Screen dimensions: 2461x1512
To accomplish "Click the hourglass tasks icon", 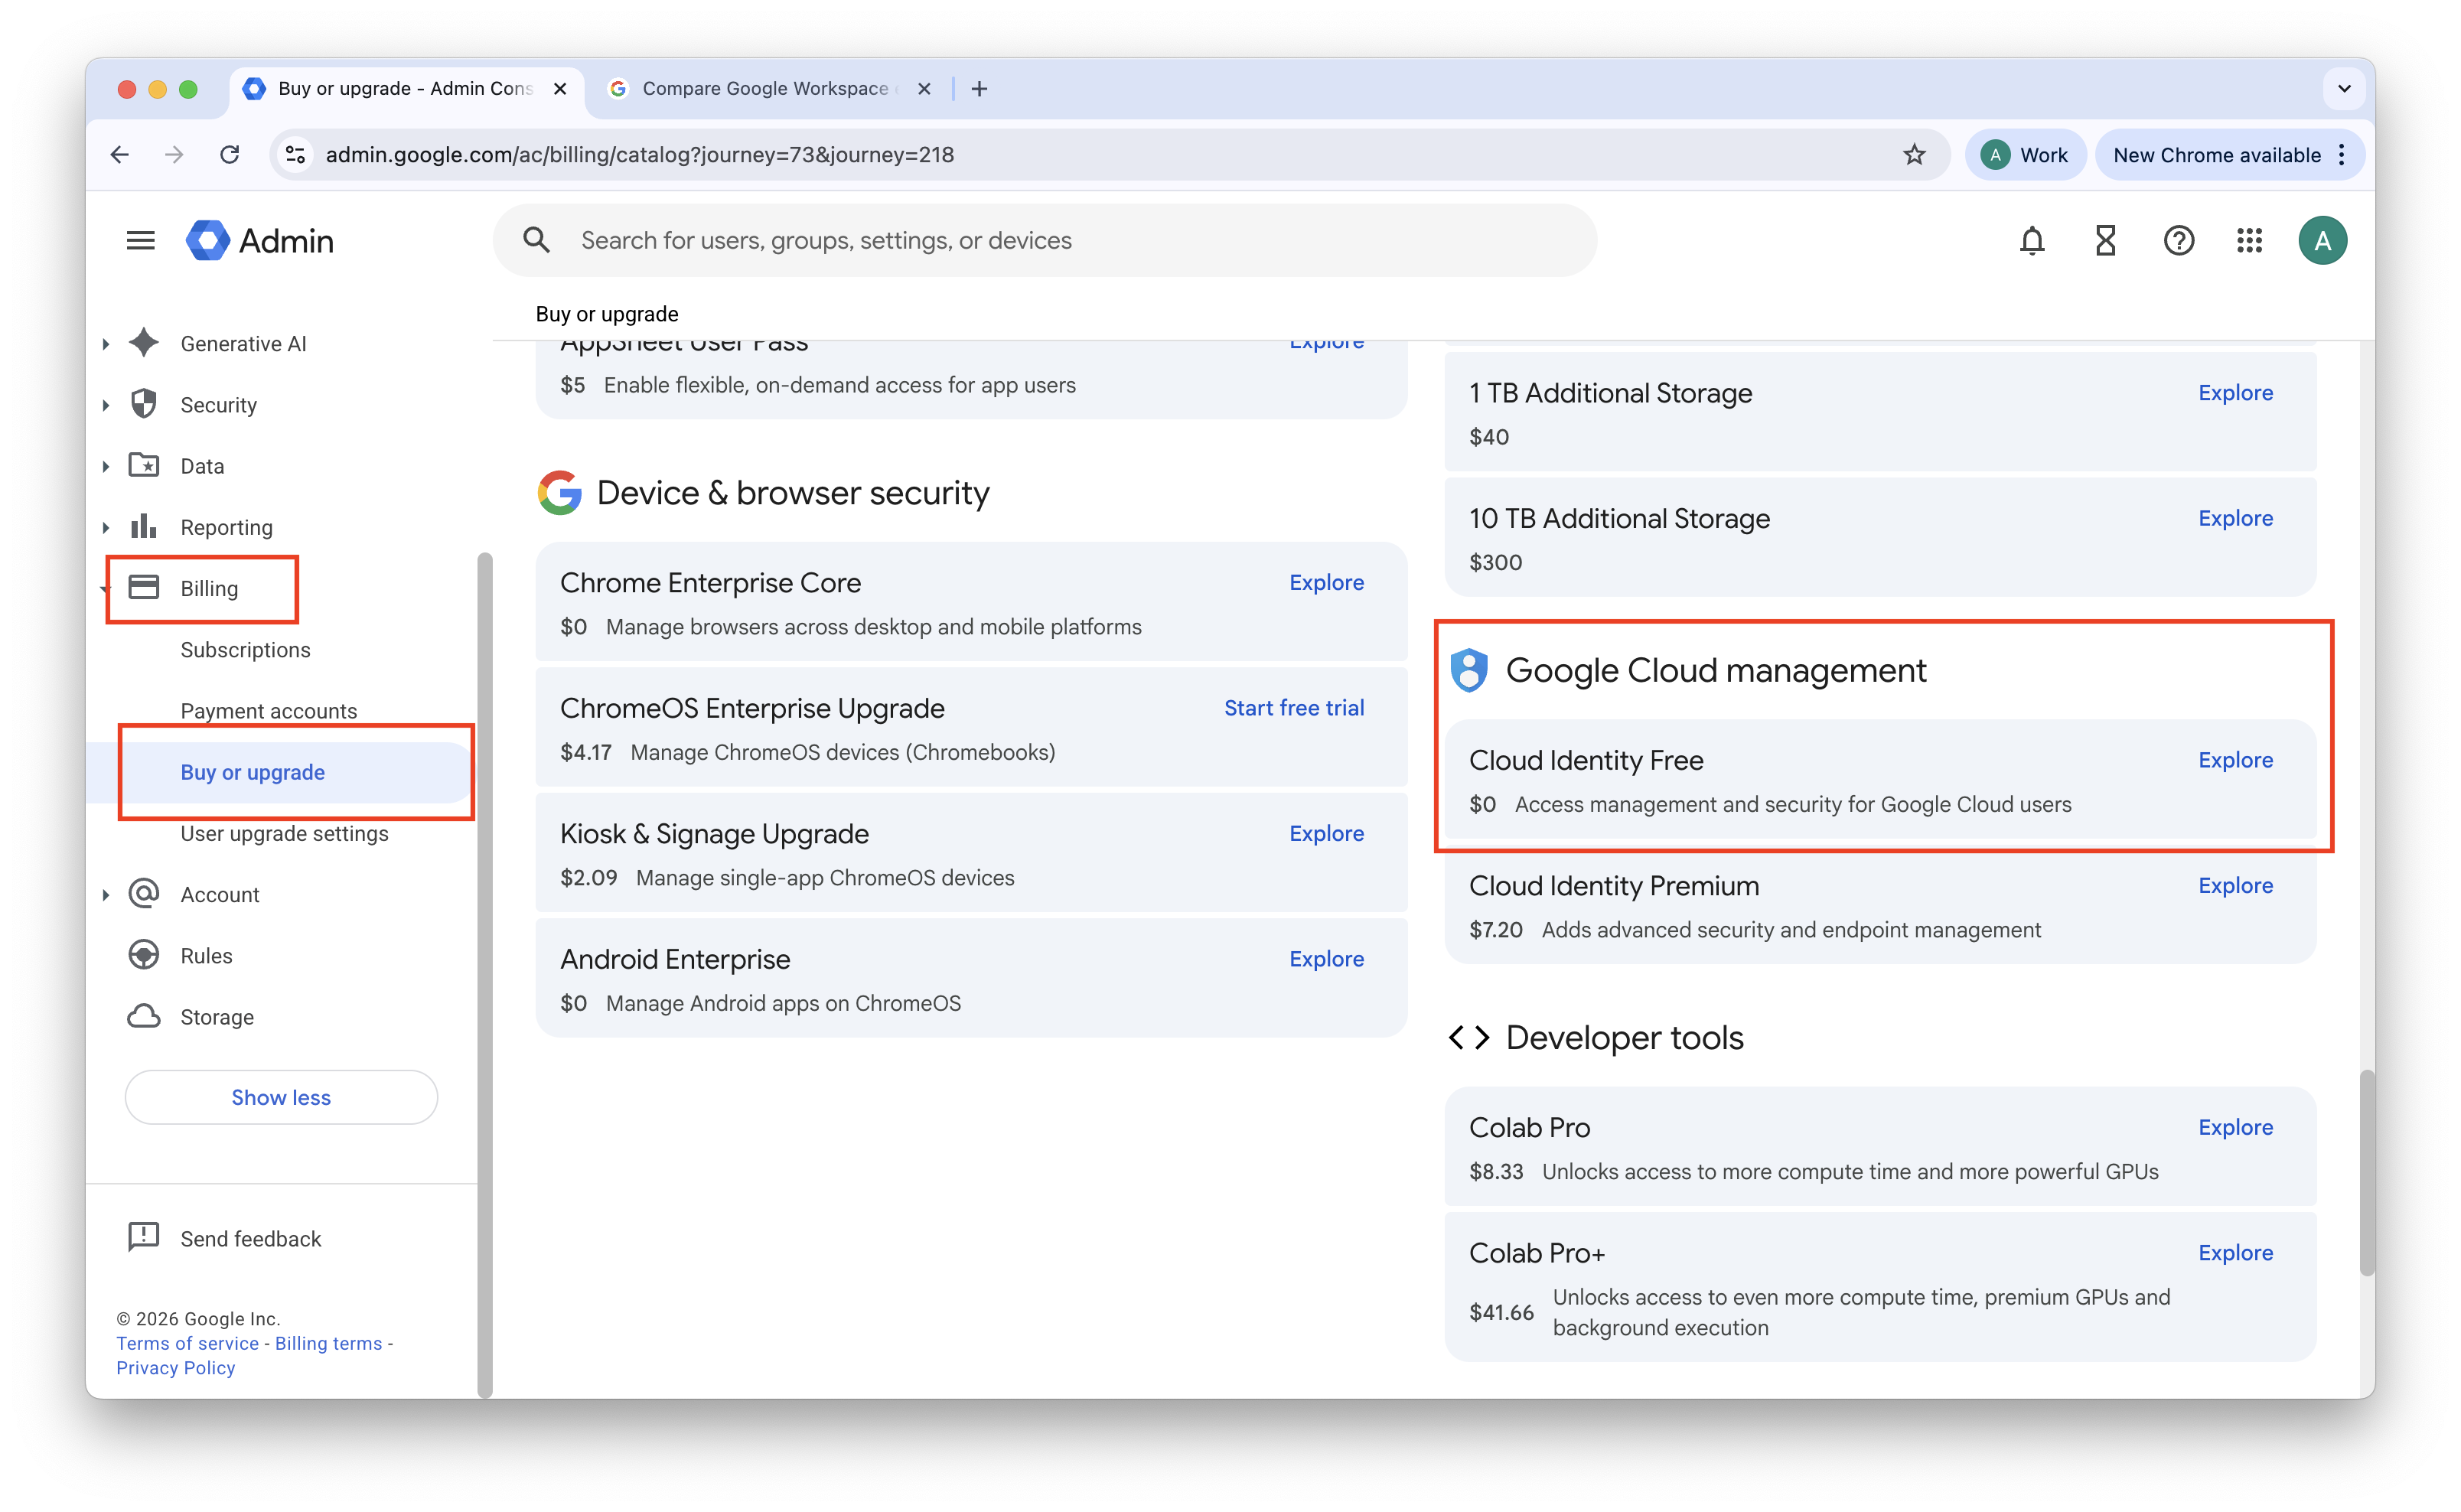I will click(x=2105, y=240).
